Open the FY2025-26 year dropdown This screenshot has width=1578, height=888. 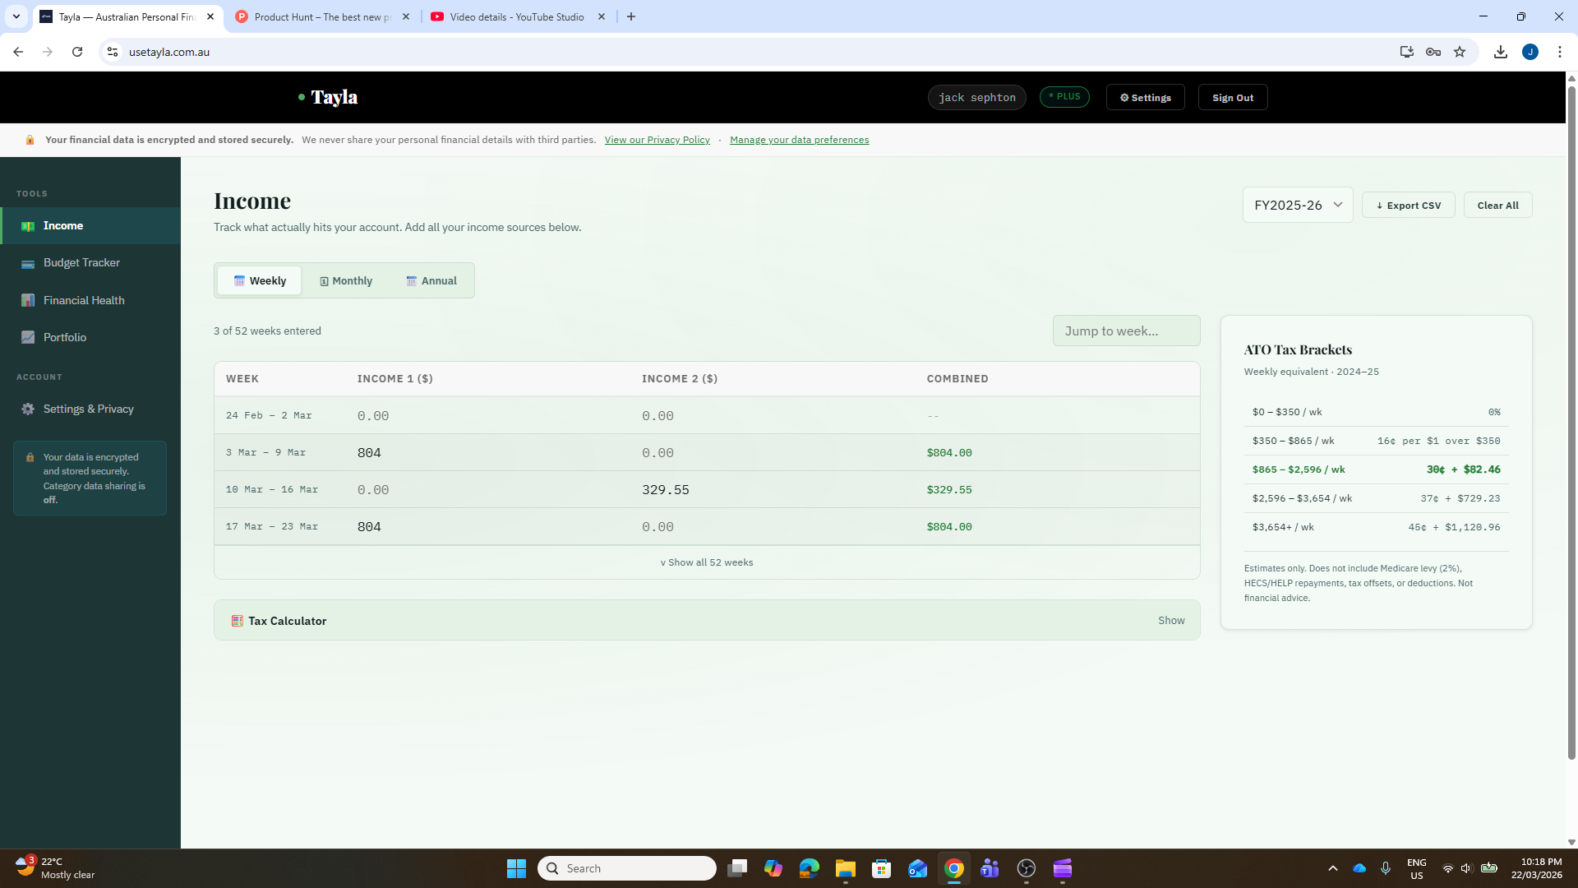tap(1297, 206)
